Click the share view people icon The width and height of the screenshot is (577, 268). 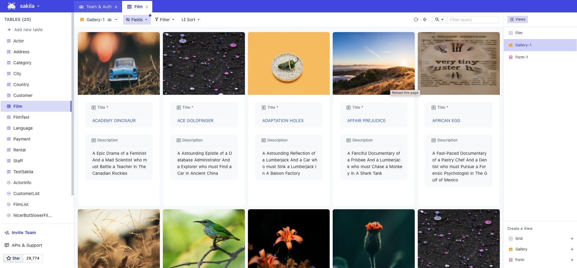110,20
